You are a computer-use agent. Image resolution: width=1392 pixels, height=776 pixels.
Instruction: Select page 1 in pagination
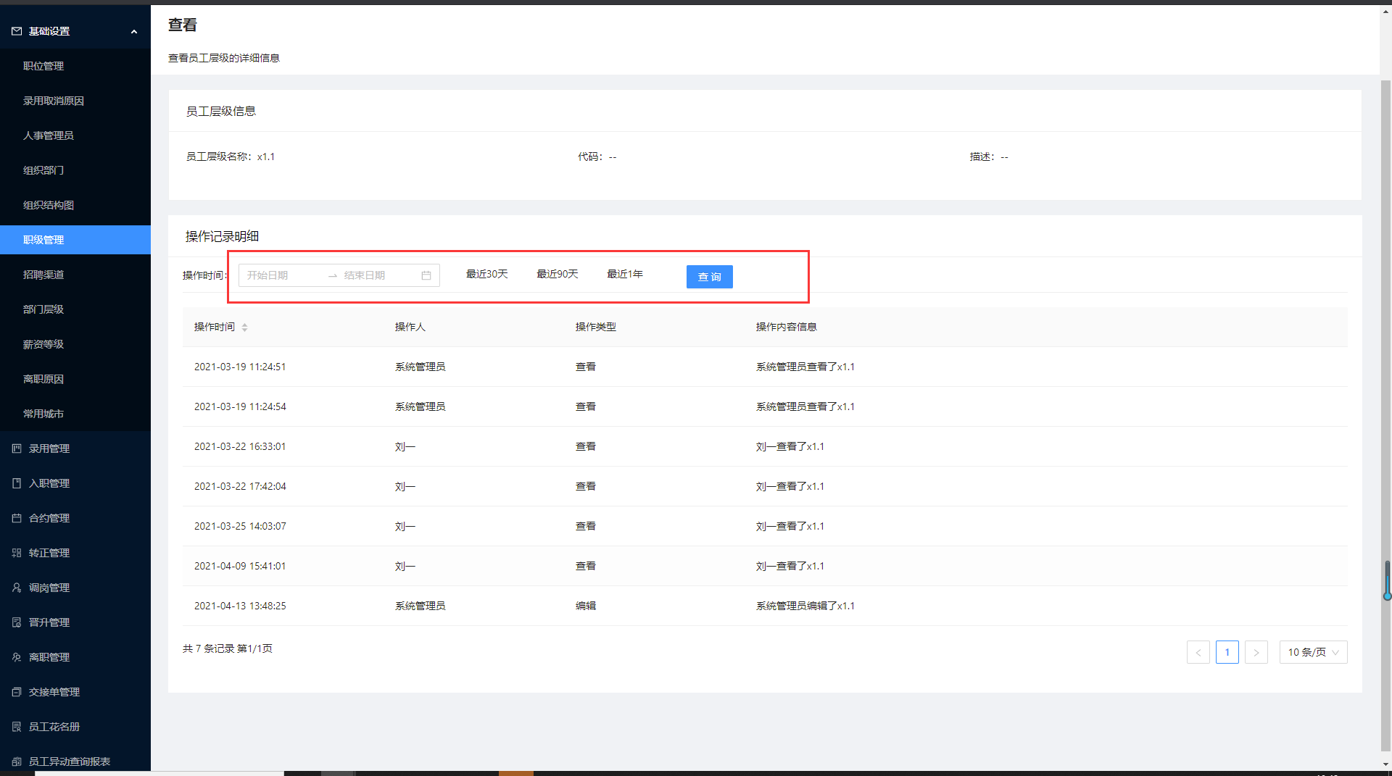coord(1227,652)
